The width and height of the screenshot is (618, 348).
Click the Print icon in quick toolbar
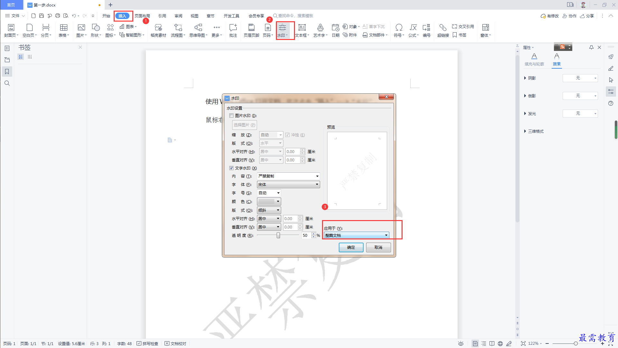[x=58, y=16]
